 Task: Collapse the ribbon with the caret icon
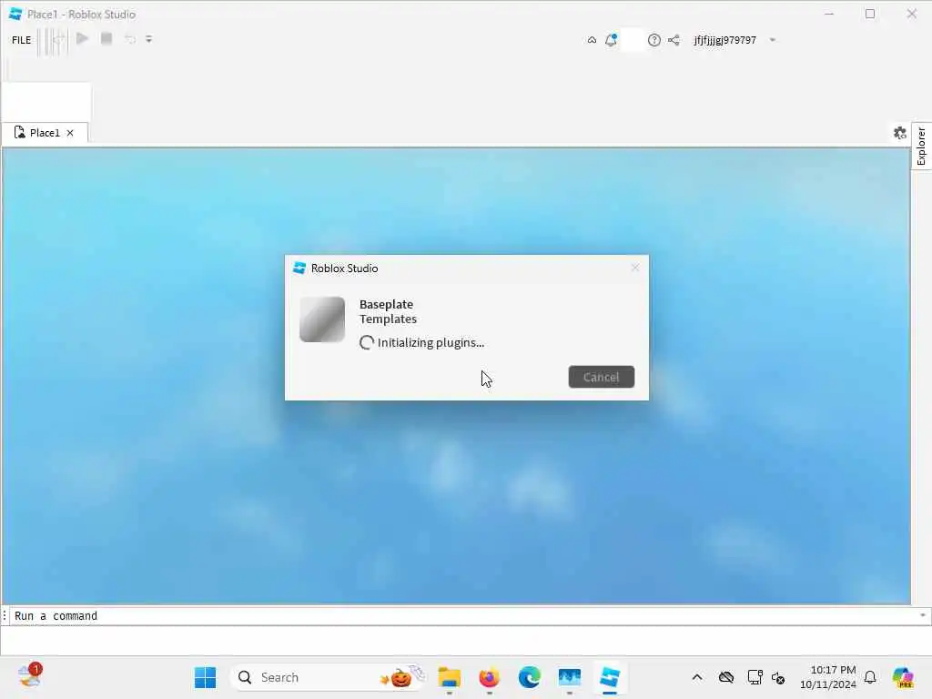592,40
